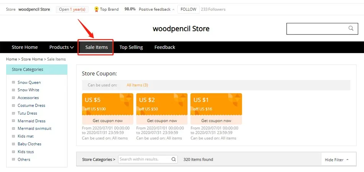This screenshot has height=172, width=364.
Task: Get the US $1 off coupon
Action: [x=216, y=121]
